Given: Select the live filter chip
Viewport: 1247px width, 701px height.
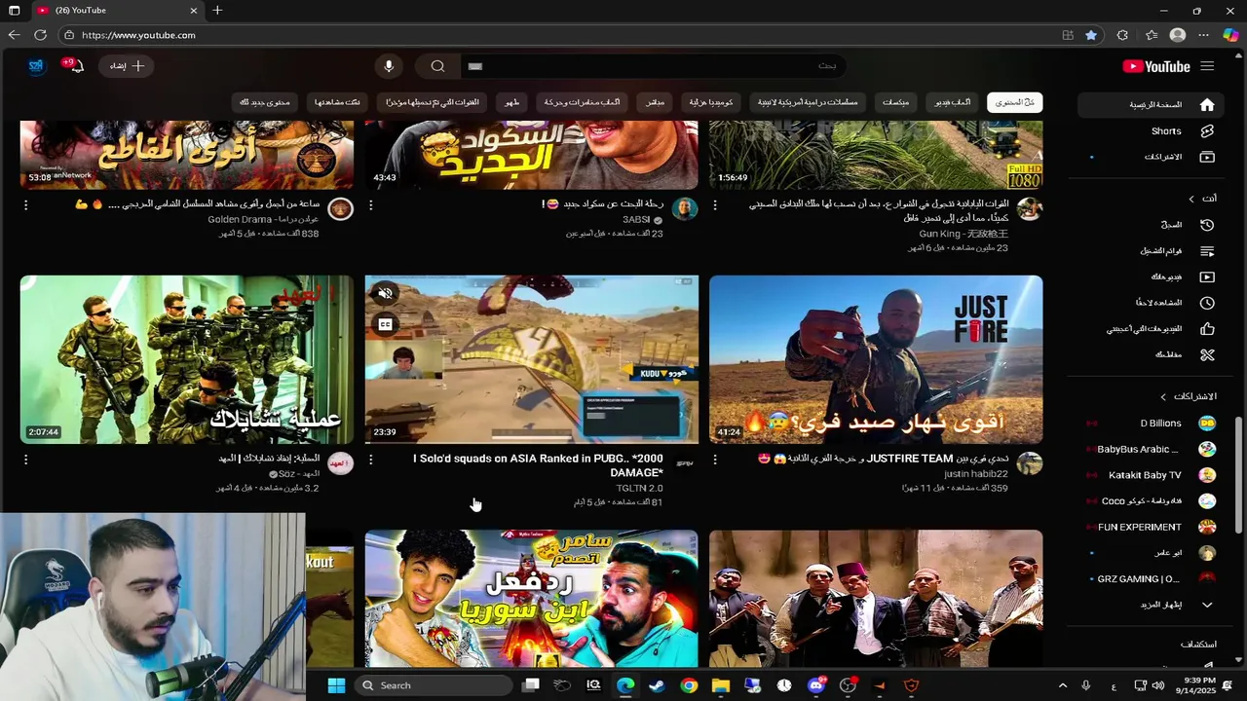Looking at the screenshot, I should tap(655, 102).
